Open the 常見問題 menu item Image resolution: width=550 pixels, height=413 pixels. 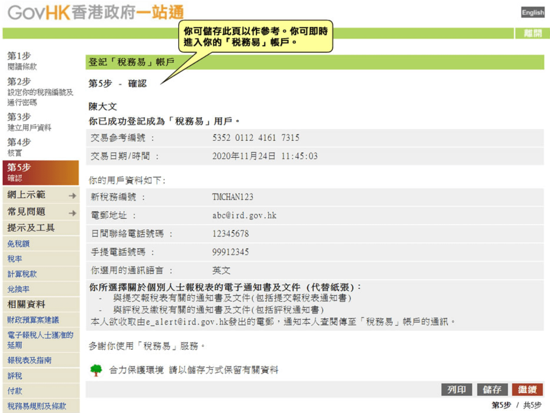click(41, 212)
